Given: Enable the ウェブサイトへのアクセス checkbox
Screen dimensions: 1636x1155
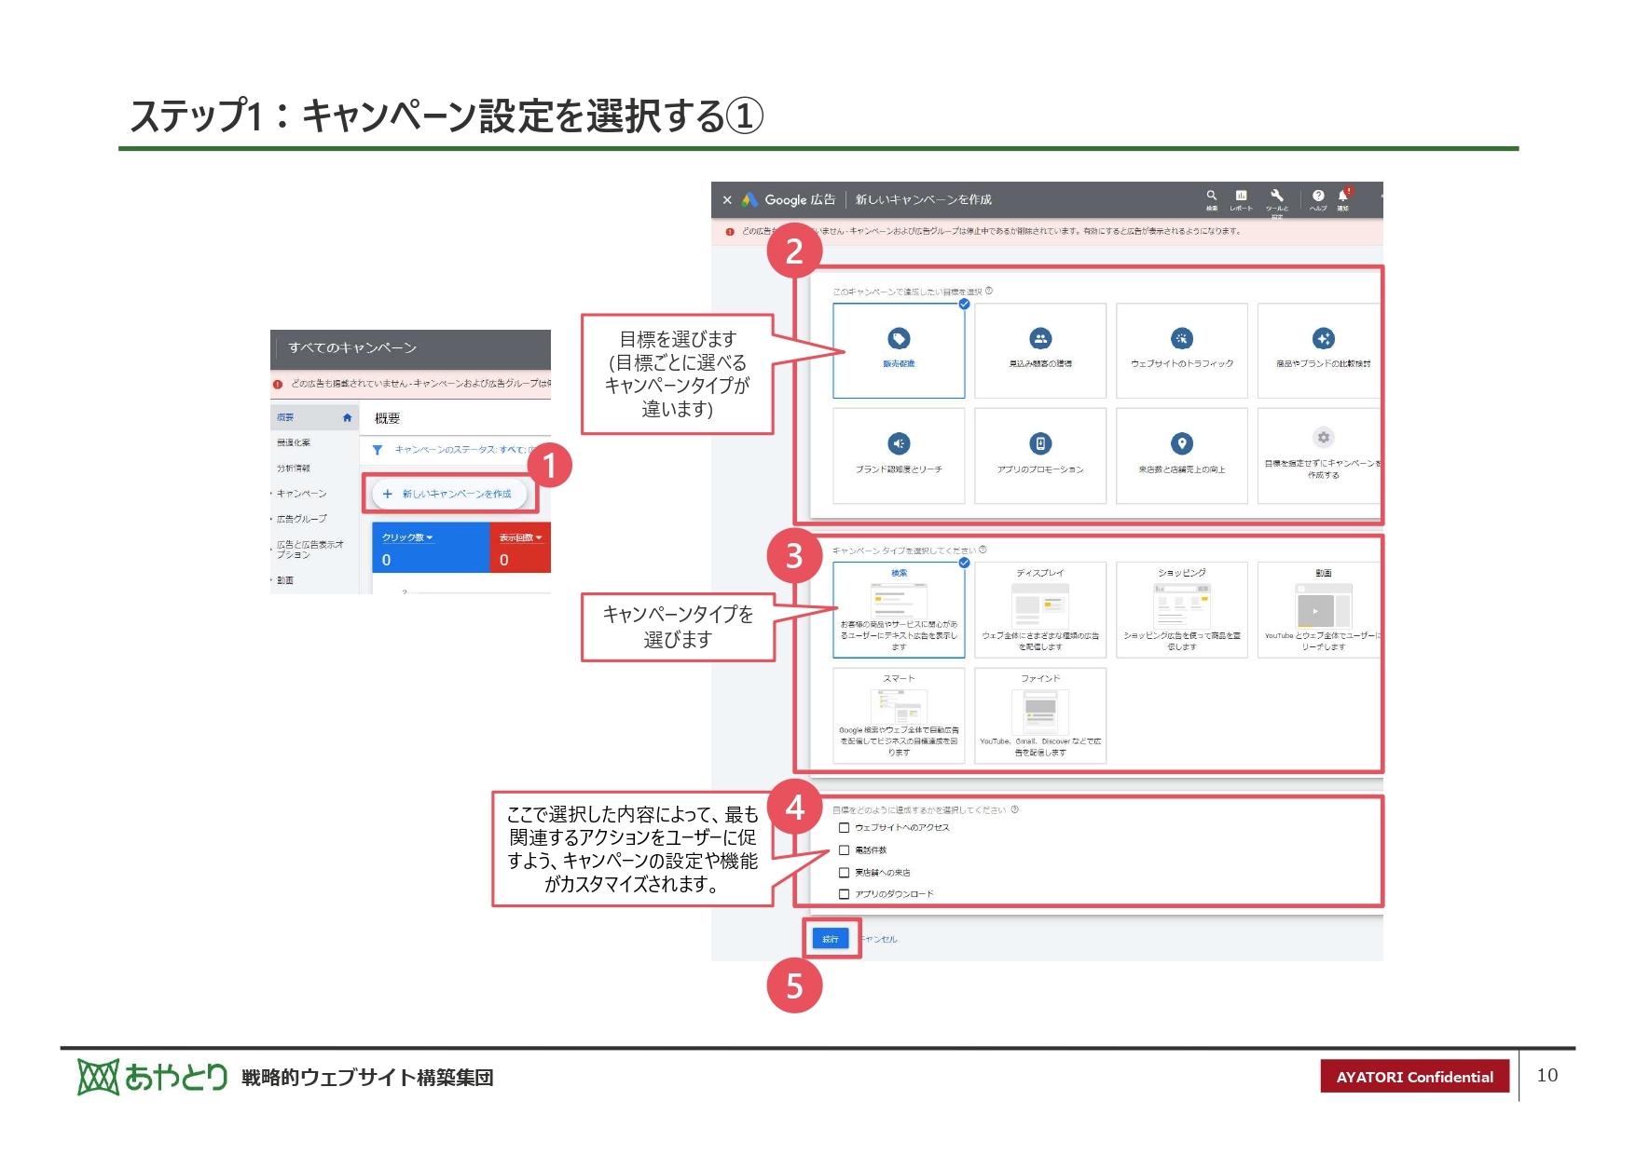Looking at the screenshot, I should (845, 826).
